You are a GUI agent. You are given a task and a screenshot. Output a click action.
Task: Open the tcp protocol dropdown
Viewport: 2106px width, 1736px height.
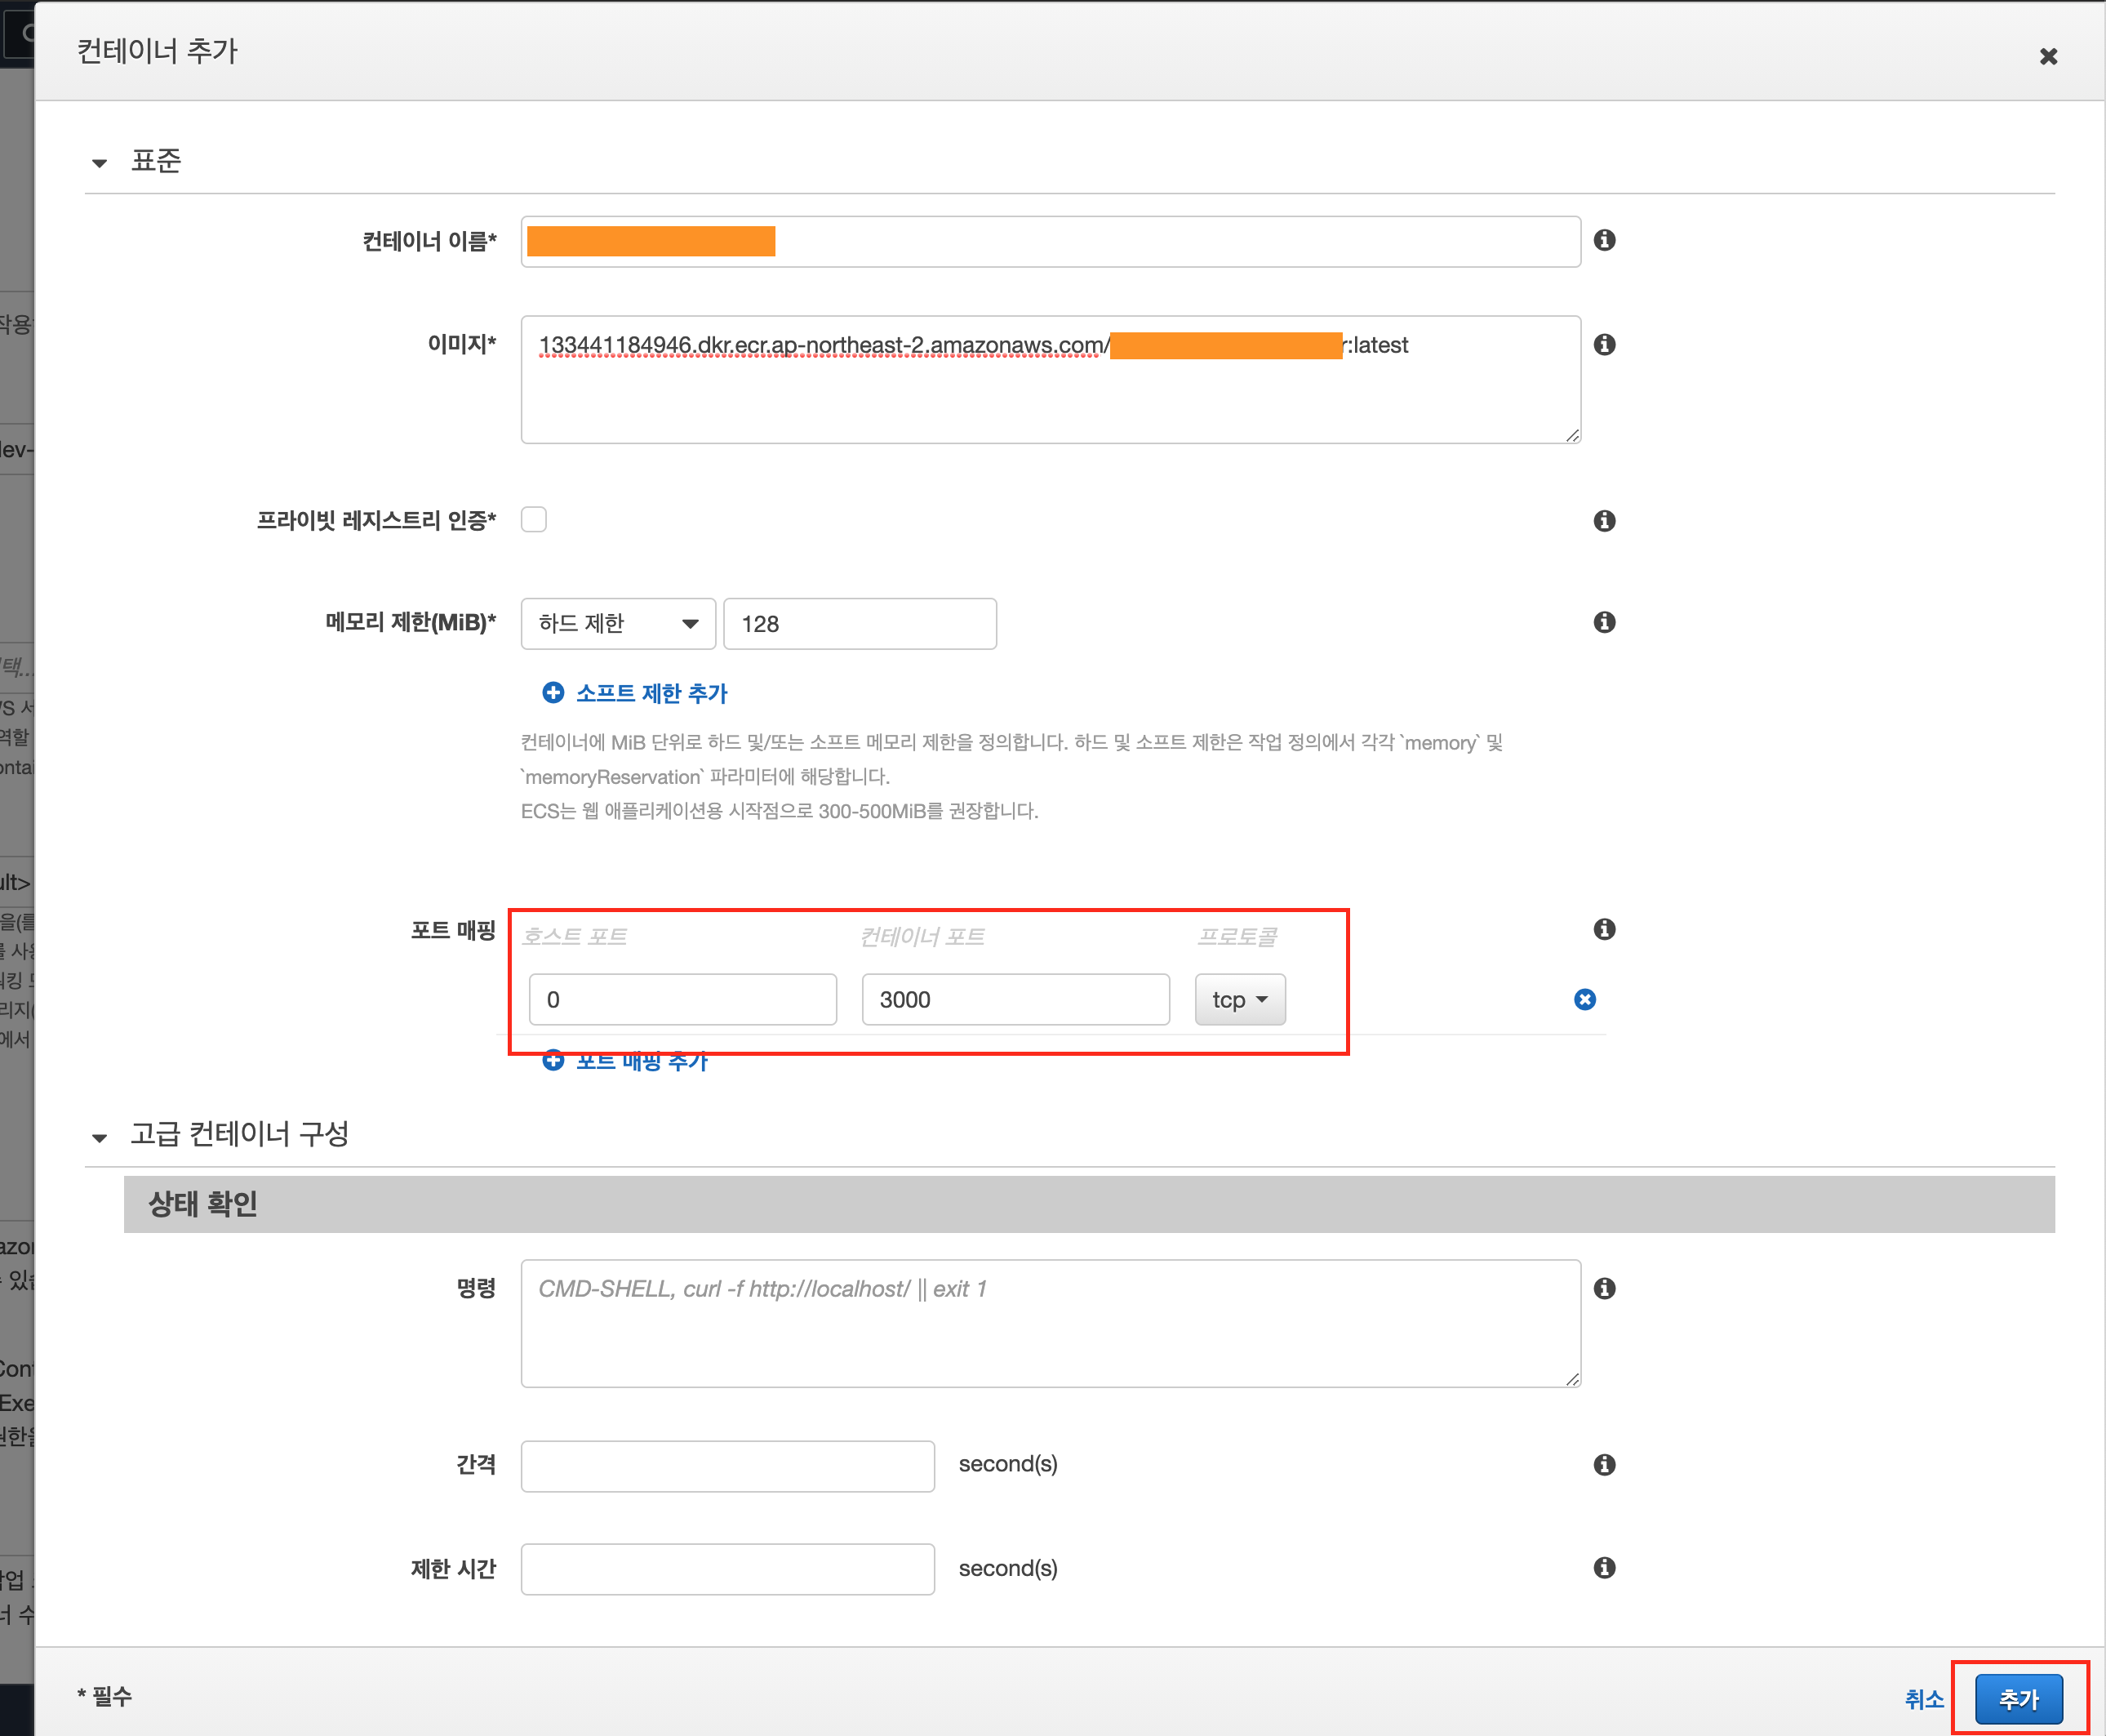pos(1238,1000)
